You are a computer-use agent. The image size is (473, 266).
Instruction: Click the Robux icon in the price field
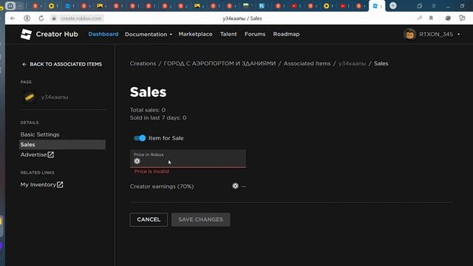point(137,161)
